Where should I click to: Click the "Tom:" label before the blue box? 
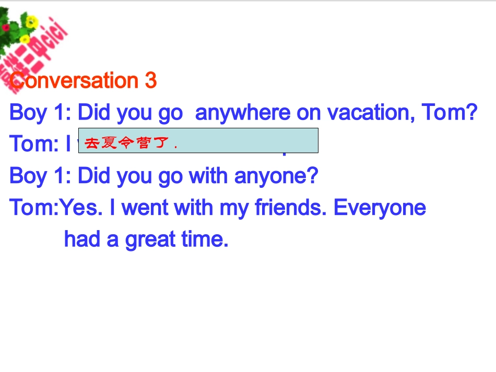click(x=35, y=145)
